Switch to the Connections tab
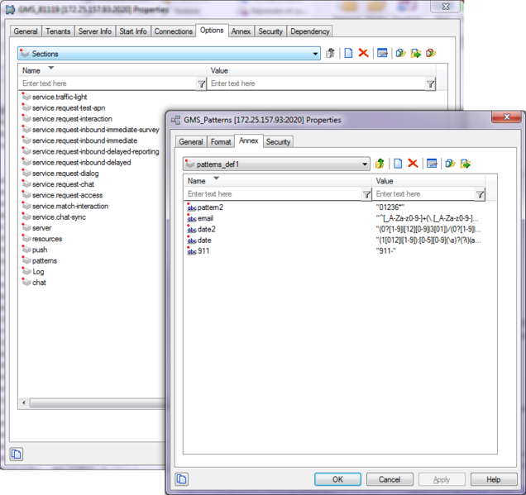Viewport: 526px width, 495px height. tap(173, 31)
